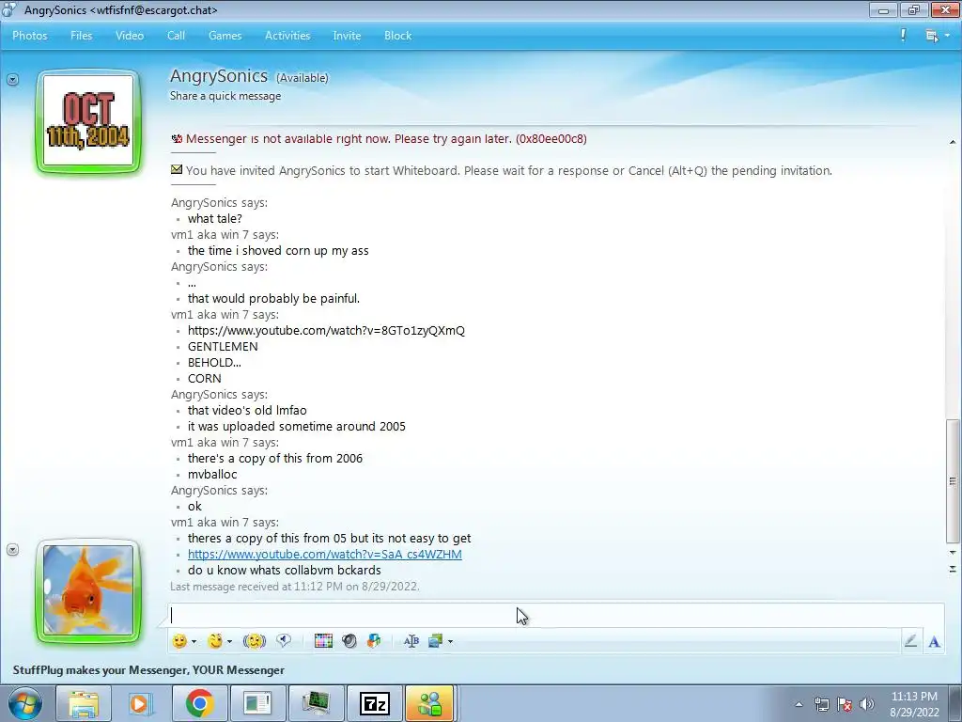Click the round speaker sound icon

[349, 641]
